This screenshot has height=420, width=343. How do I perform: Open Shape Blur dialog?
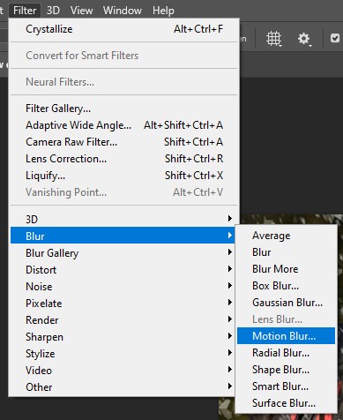(x=286, y=370)
